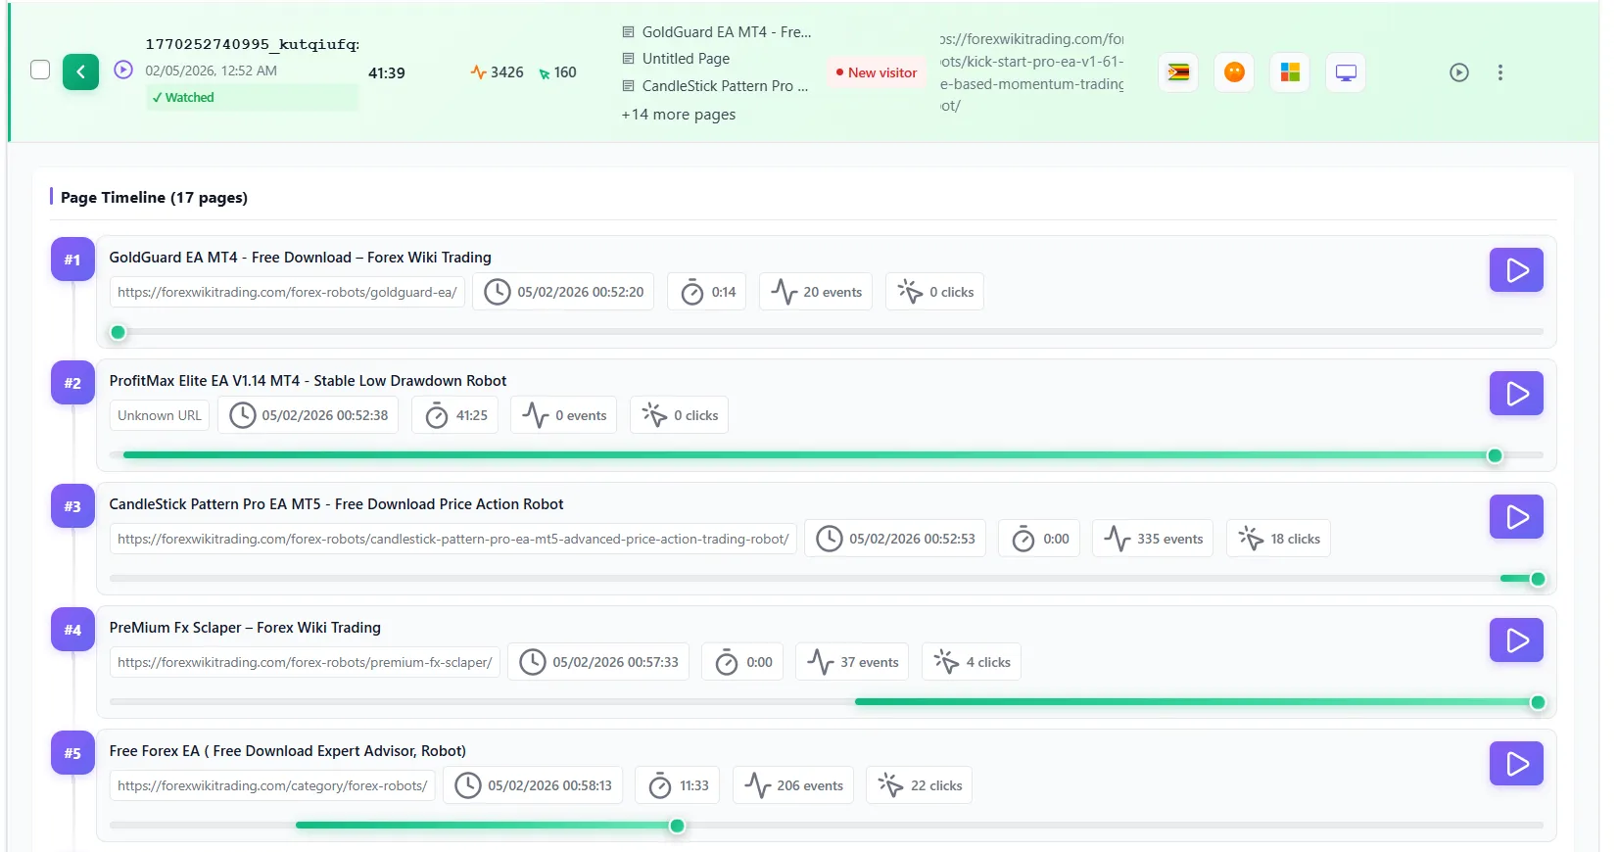Open the category/forex-robots URL link
Viewport: 1618px width, 852px height.
[x=272, y=785]
